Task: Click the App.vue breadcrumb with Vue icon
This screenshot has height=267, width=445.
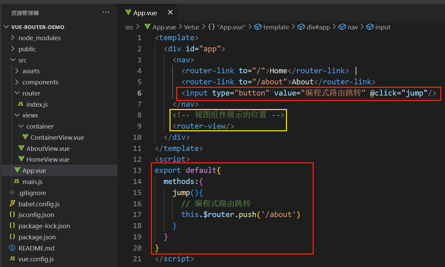Action: coord(160,27)
